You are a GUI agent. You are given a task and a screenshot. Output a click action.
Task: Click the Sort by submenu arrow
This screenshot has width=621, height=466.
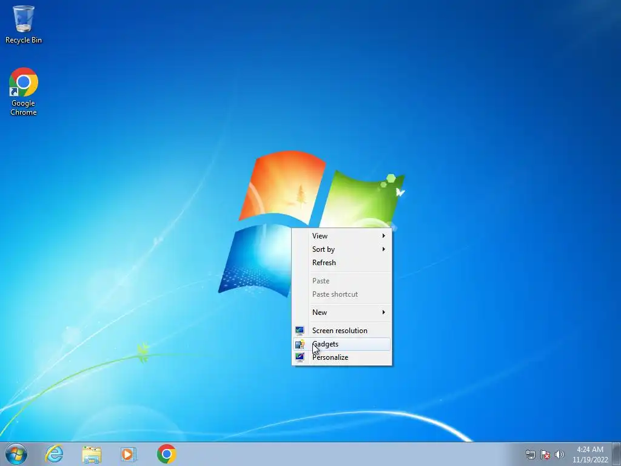coord(383,249)
